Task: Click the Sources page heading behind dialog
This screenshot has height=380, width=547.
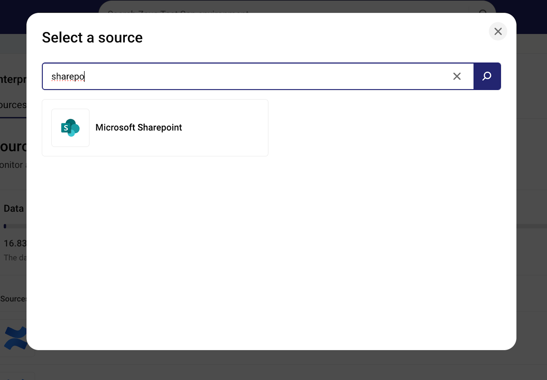Action: click(x=13, y=147)
